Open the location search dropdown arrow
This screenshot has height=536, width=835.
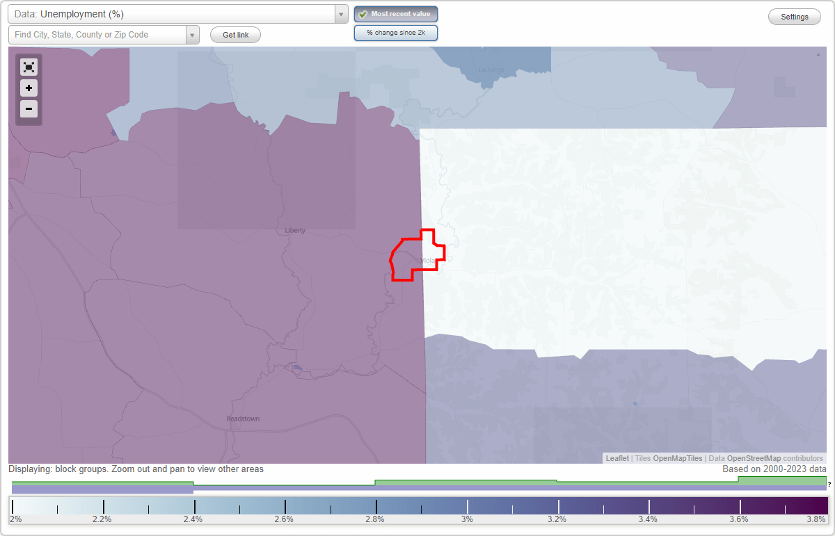point(193,33)
